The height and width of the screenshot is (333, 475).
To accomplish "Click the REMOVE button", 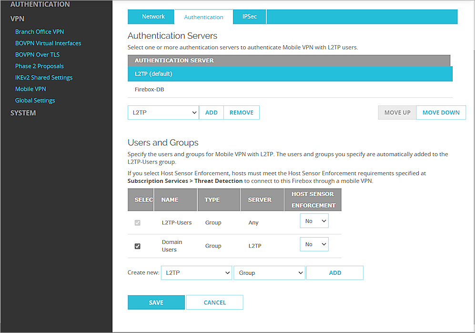I will [x=241, y=112].
